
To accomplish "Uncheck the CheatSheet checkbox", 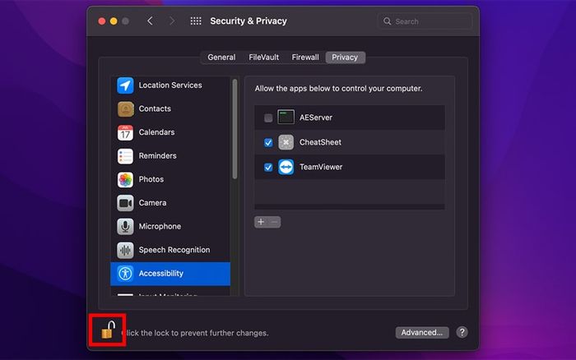I will pos(268,142).
